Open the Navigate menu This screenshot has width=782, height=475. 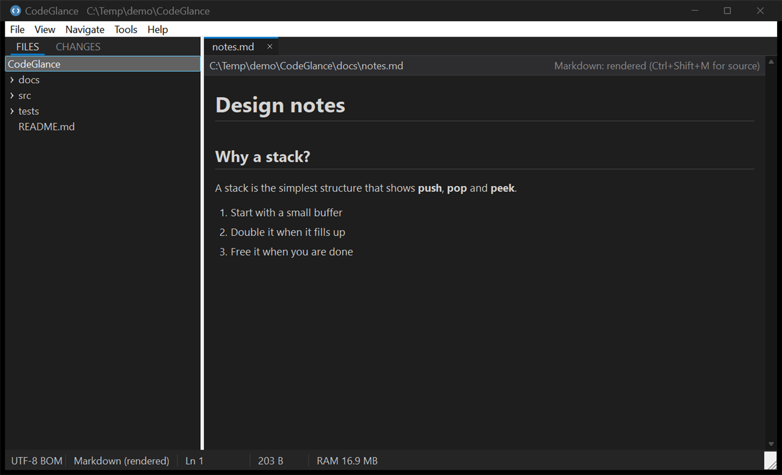click(85, 30)
